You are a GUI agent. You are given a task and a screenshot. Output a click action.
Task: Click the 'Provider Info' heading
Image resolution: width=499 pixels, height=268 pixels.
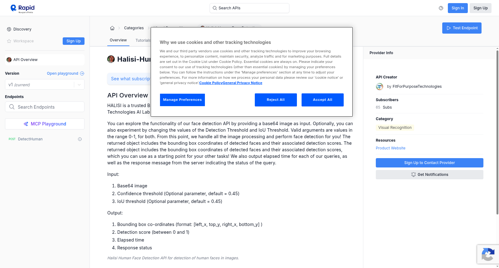click(x=381, y=53)
